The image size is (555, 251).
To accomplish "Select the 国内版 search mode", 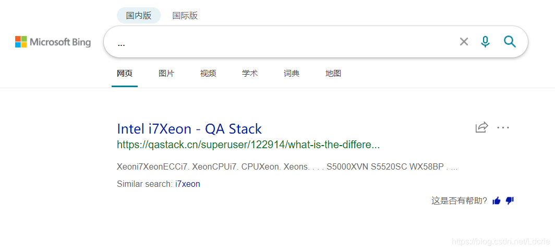I will [x=139, y=16].
